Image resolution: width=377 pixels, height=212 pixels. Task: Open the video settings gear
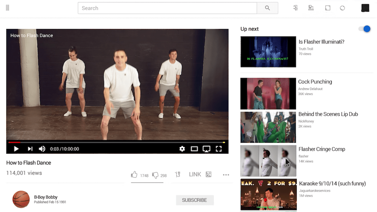182,149
